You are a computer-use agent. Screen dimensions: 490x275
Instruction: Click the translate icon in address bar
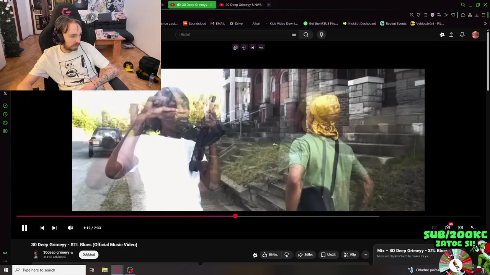tap(439, 15)
